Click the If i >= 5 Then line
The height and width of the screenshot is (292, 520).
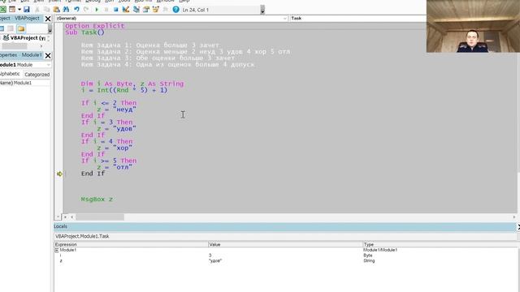click(x=108, y=161)
